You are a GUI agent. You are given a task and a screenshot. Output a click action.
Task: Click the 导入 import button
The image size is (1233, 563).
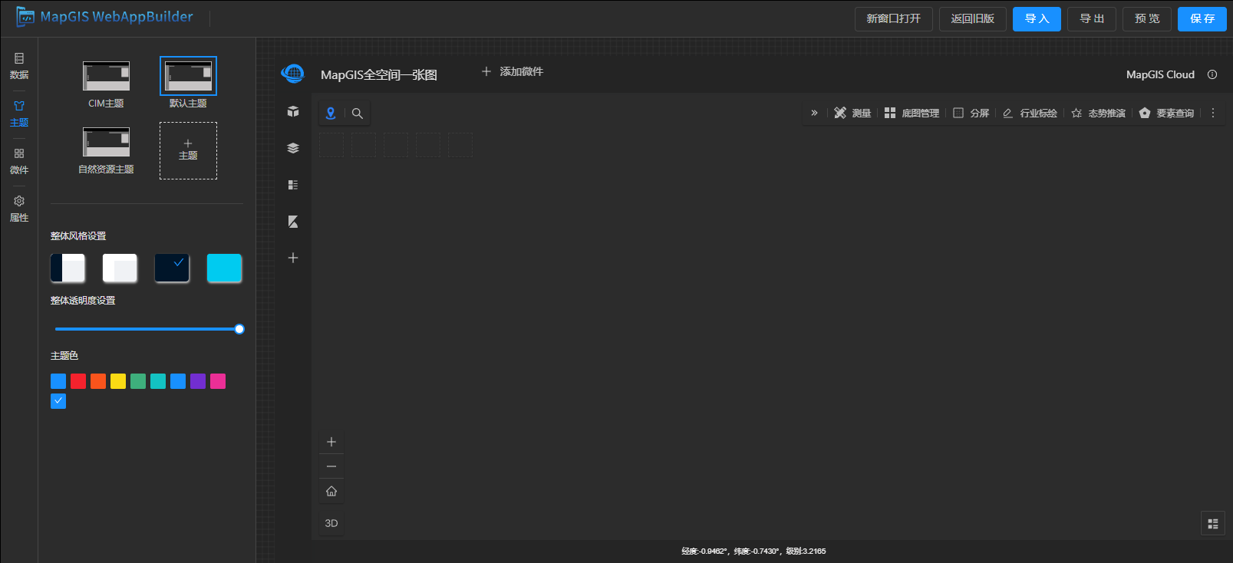[1037, 19]
